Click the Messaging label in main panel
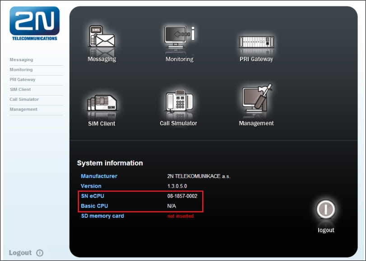Screen dimensions: 366x261 pos(102,59)
